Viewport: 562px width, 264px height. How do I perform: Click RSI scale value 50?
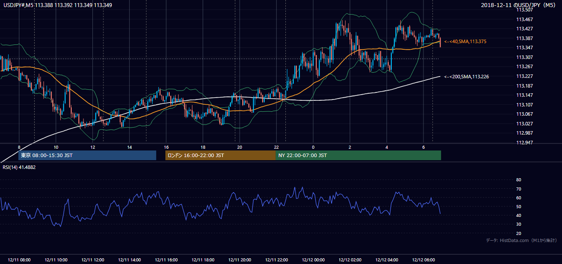pyautogui.click(x=518, y=207)
